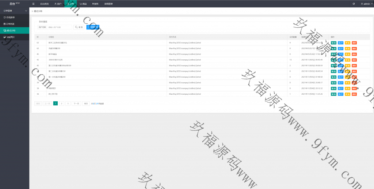Go to the 商品 top menu
The image size is (374, 189).
83,4
